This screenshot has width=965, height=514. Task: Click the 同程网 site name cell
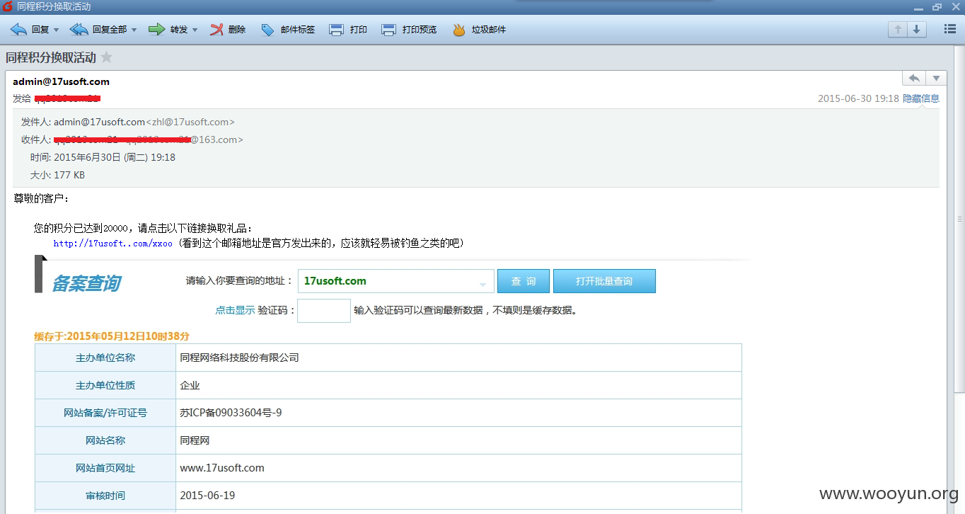pos(458,440)
